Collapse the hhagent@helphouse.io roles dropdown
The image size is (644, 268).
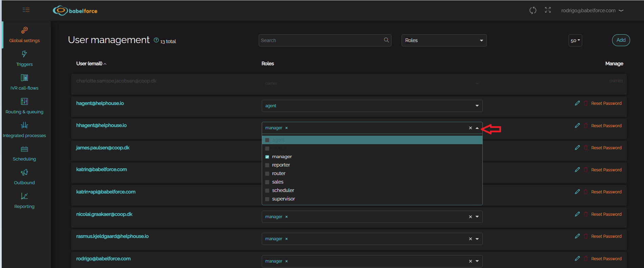point(477,128)
